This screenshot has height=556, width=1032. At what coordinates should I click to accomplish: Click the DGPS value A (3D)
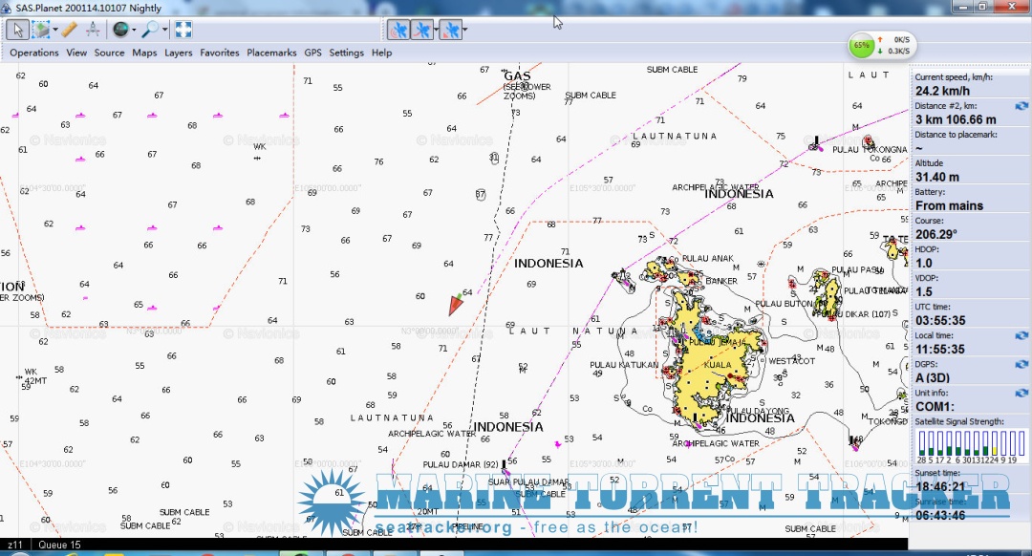[933, 377]
